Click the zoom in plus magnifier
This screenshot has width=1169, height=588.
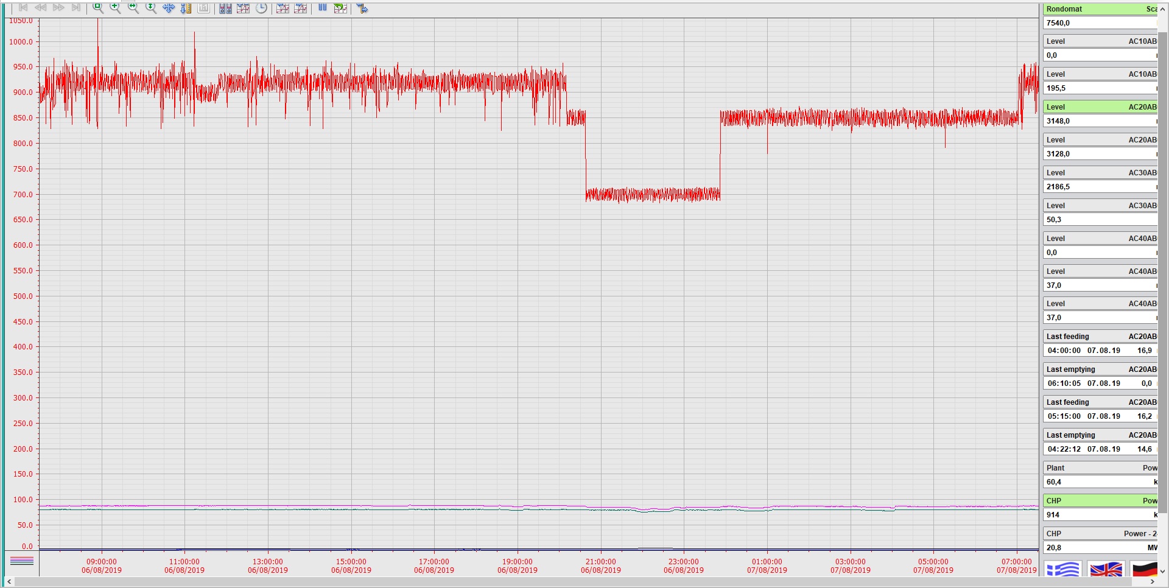[x=115, y=8]
